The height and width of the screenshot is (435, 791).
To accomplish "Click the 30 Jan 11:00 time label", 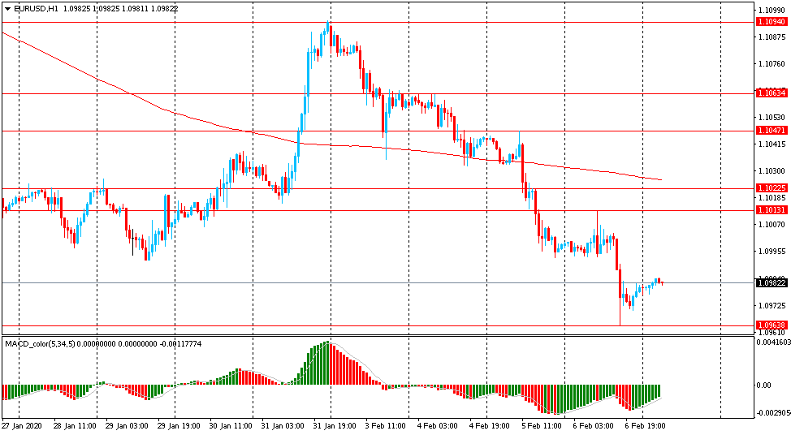I will click(x=231, y=426).
